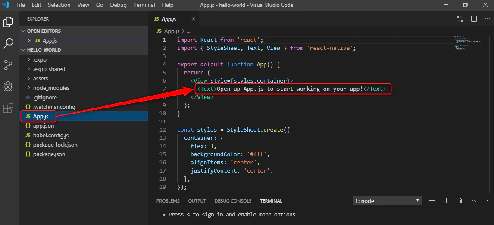Open the Terminal menu
The width and height of the screenshot is (494, 225).
[144, 5]
